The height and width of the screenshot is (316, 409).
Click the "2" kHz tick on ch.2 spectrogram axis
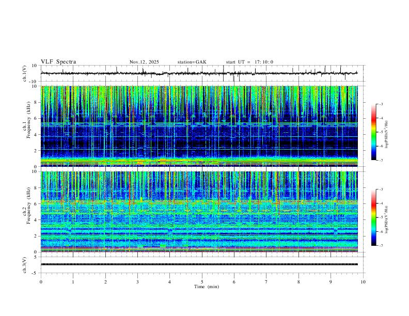(x=36, y=236)
